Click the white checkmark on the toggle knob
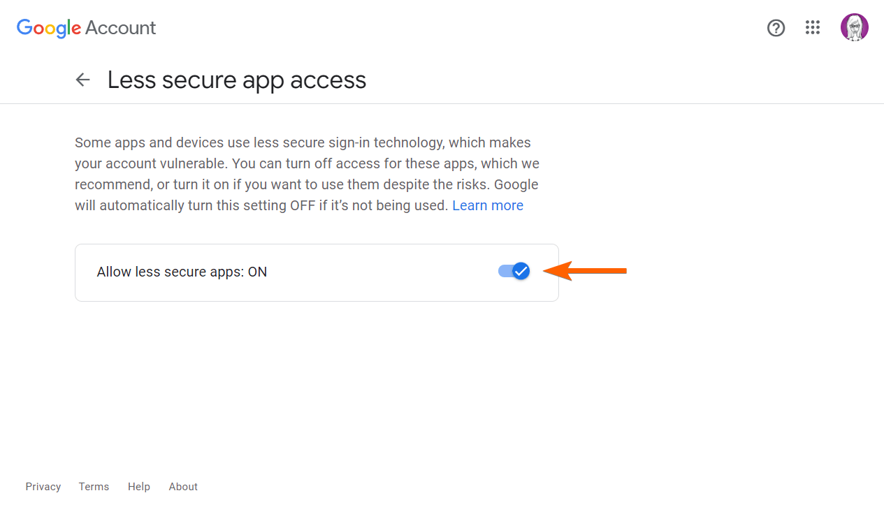 [x=521, y=272]
